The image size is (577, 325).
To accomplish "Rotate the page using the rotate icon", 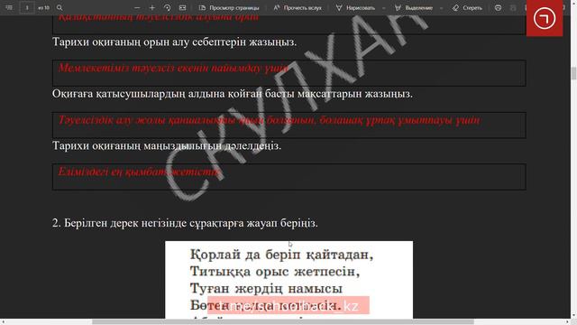I will click(167, 8).
